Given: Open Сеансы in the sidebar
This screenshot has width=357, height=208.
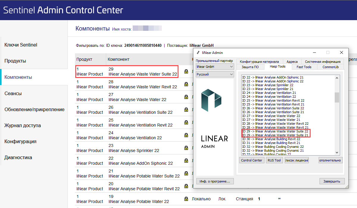Looking at the screenshot, I should 13,93.
